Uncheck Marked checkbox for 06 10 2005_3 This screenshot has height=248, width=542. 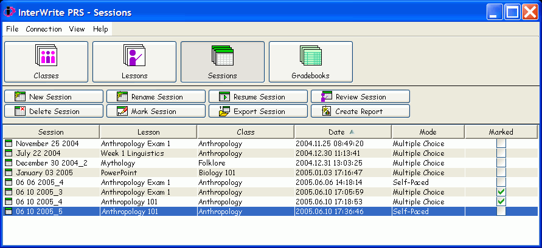[x=501, y=192]
